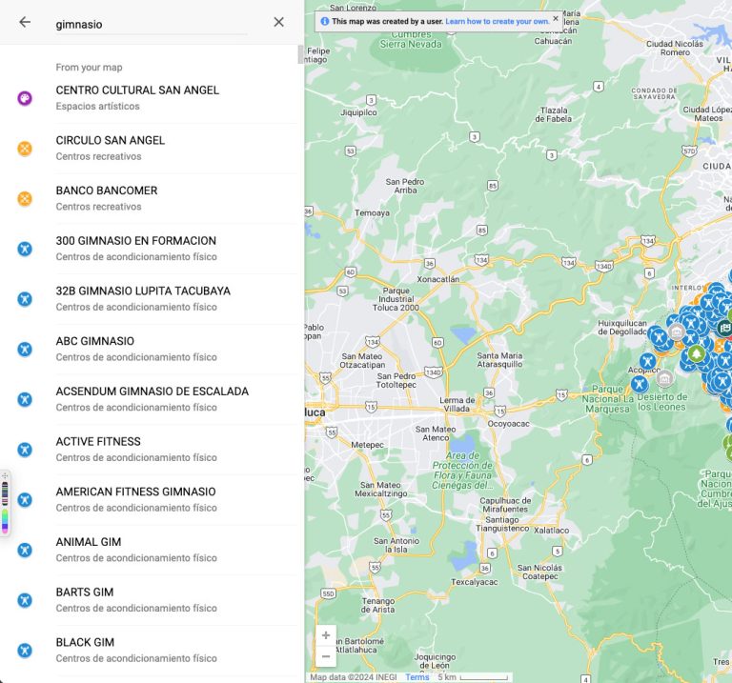Click the blue fitness icon for 32B Gimnasio Lupita Tacubaya
732x683 pixels.
[25, 299]
